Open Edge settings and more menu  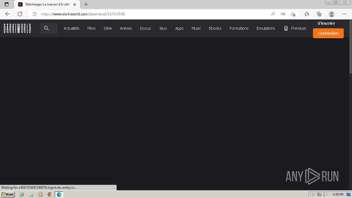click(x=344, y=14)
